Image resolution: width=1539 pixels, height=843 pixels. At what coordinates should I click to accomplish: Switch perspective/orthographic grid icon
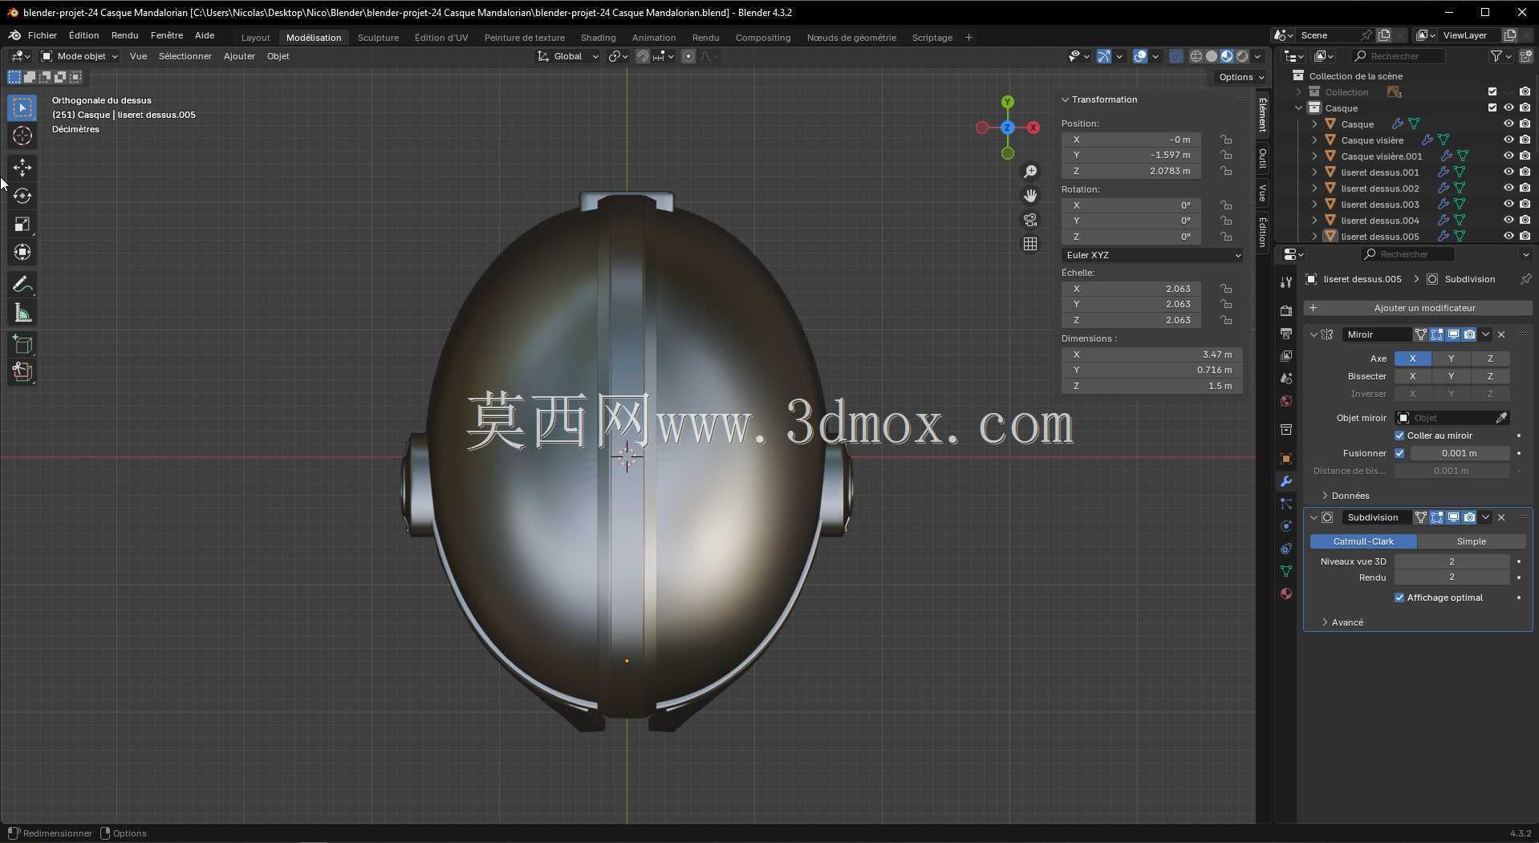pos(1030,244)
